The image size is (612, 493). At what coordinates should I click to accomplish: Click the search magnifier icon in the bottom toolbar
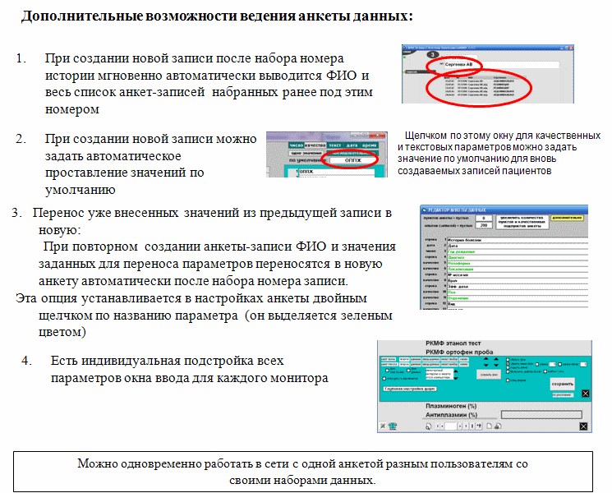pos(428,426)
